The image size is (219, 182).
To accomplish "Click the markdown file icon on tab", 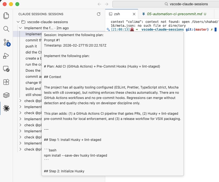I will coord(143,14).
